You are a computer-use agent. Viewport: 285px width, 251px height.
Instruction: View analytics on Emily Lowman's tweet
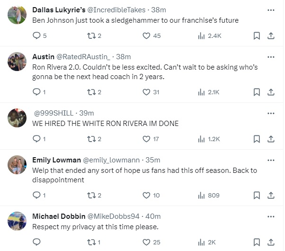pyautogui.click(x=201, y=195)
